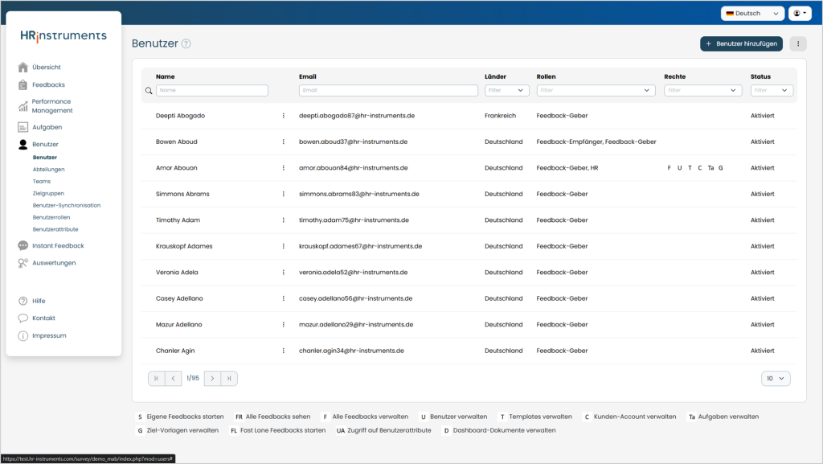Open the Impressum link in sidebar
Viewport: 823px width, 464px height.
coord(49,336)
